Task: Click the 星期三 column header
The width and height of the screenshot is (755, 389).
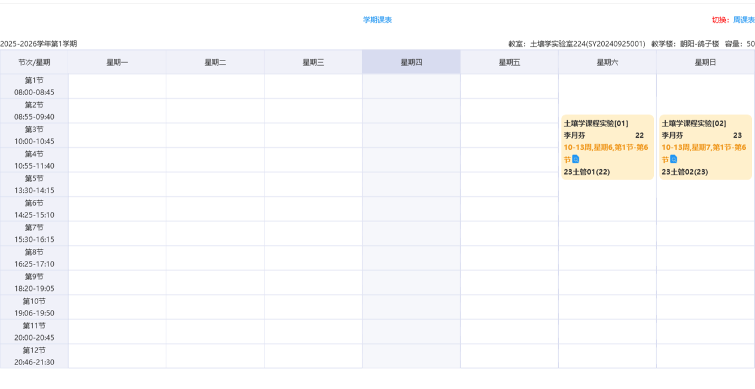Action: click(313, 62)
